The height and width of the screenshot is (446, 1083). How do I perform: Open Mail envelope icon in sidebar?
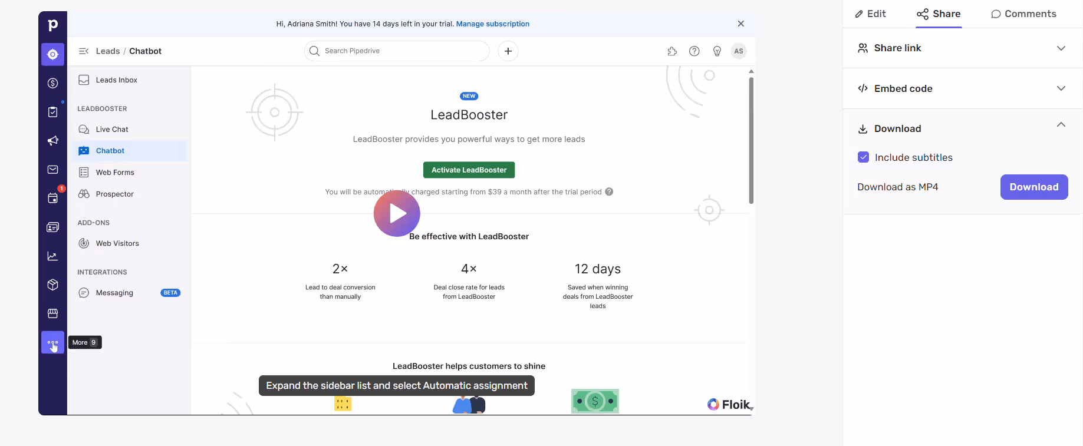[52, 170]
